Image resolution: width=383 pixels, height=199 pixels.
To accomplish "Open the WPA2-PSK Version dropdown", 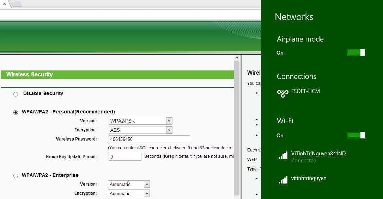I will [140, 121].
